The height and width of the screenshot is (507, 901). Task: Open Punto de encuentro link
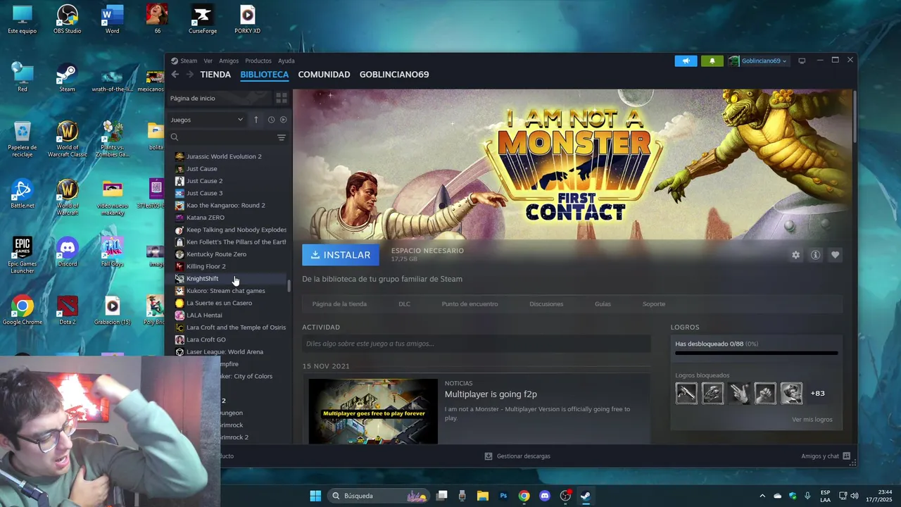pyautogui.click(x=470, y=304)
